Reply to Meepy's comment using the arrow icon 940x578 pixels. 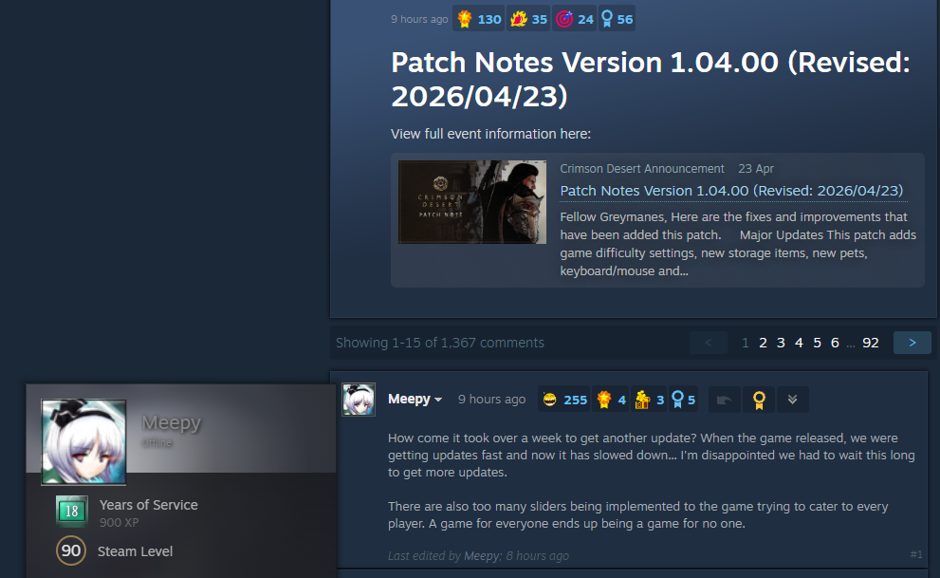point(724,400)
